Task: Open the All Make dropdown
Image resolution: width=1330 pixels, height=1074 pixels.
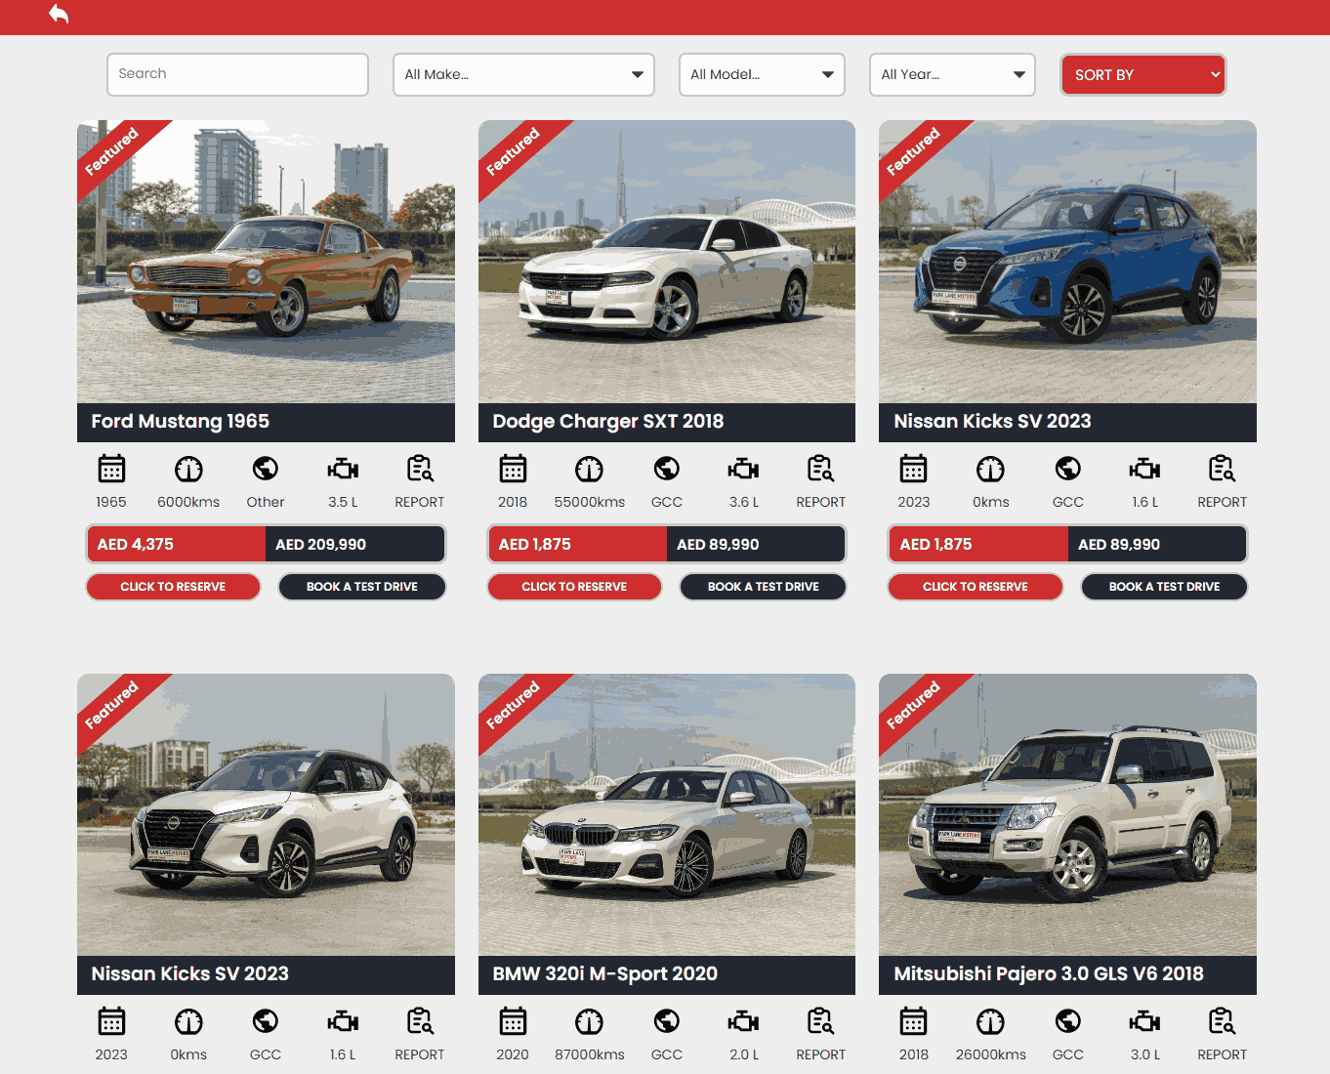Action: pos(523,74)
